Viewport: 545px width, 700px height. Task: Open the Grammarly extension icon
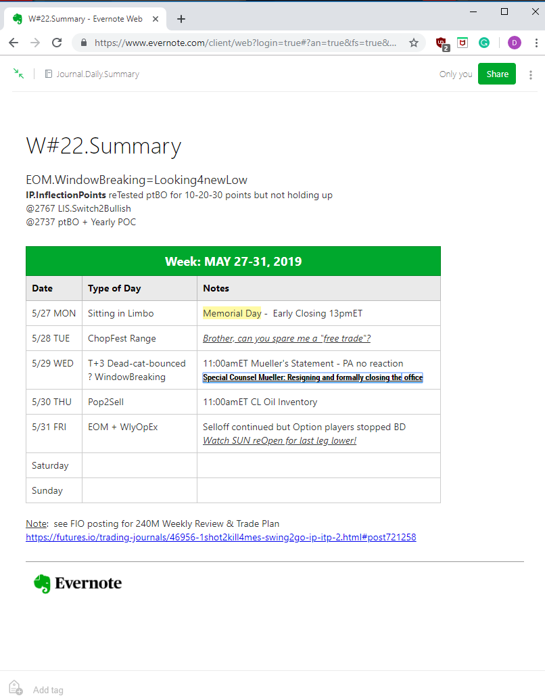[484, 43]
